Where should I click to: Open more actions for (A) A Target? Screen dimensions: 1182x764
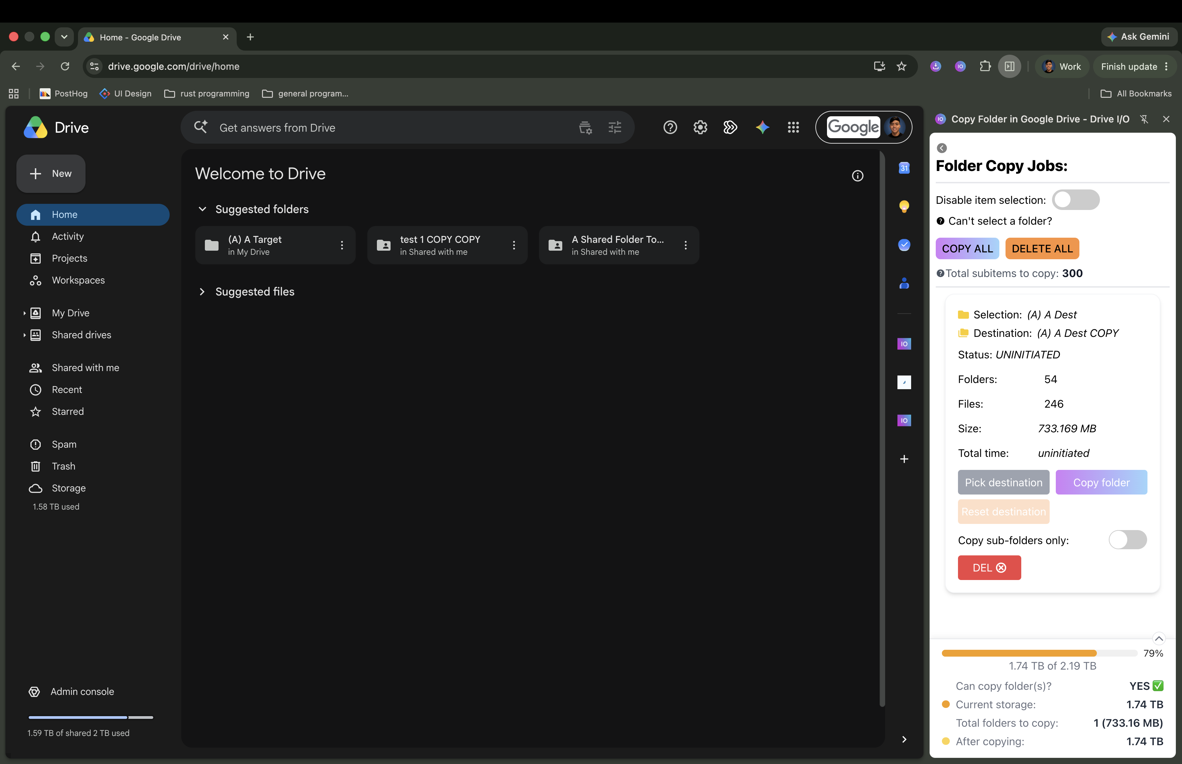pos(341,245)
